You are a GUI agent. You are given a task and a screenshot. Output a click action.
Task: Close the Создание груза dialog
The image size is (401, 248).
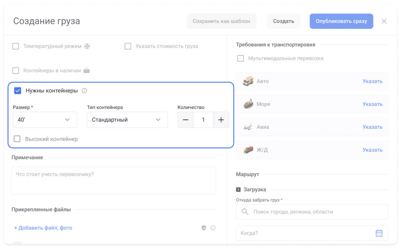(x=384, y=21)
